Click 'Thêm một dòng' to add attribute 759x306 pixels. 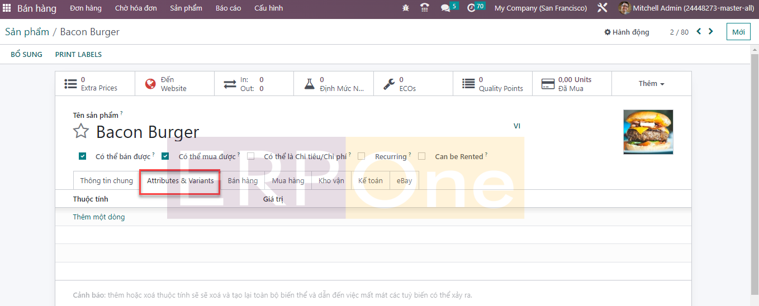tap(99, 217)
